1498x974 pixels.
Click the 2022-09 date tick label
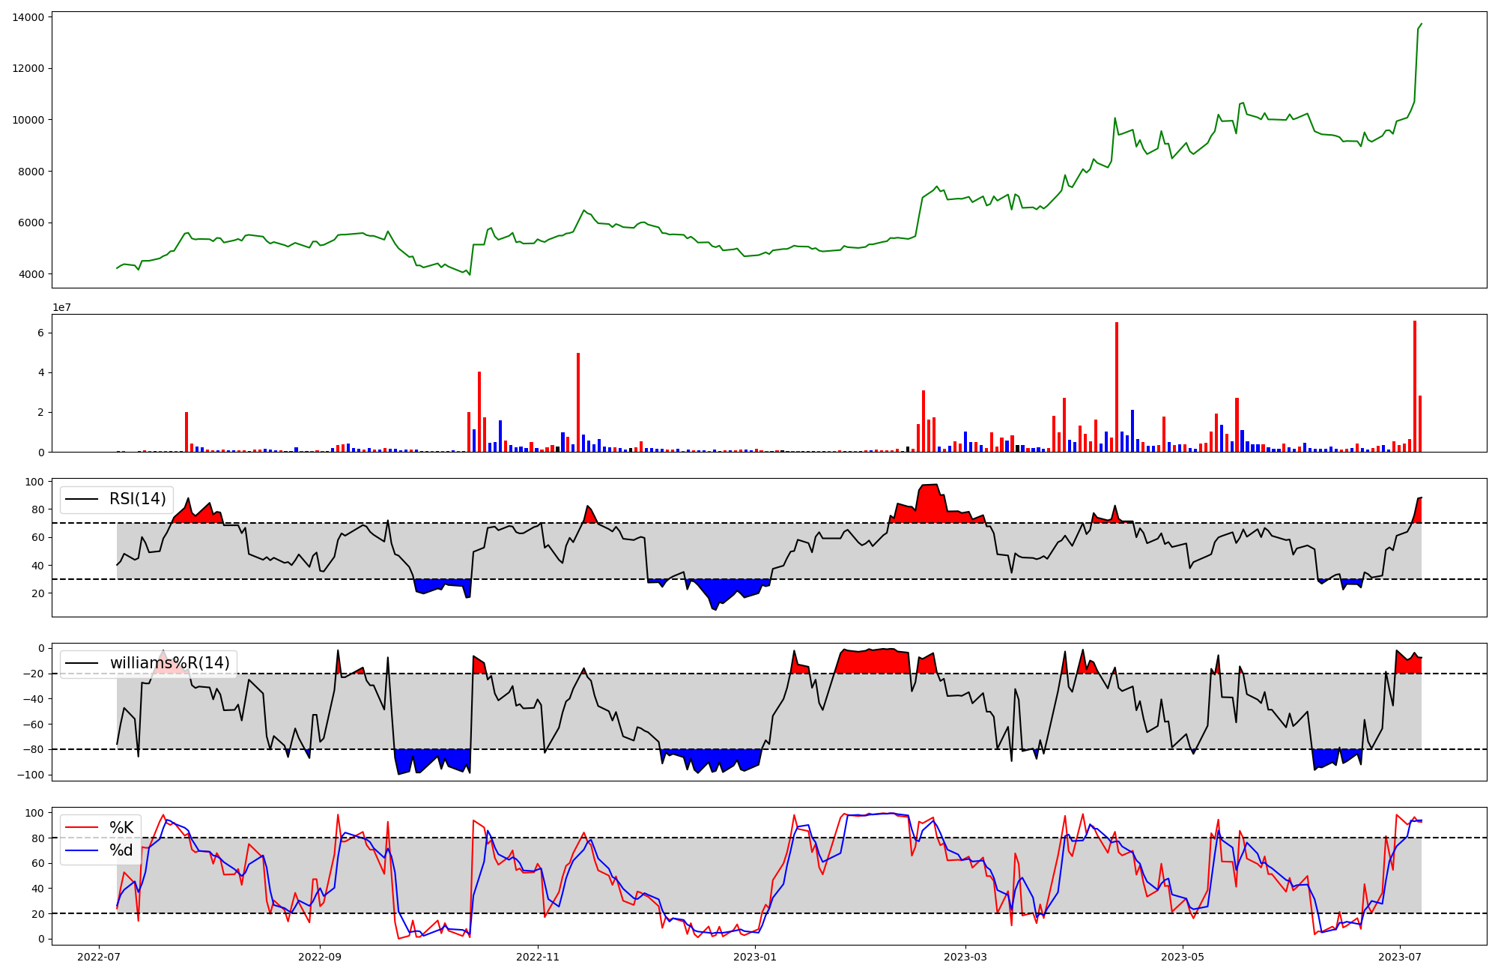tap(321, 957)
